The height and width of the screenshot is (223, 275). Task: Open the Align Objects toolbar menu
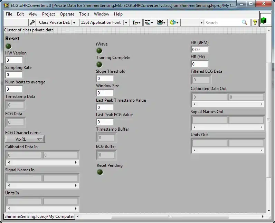pos(136,23)
